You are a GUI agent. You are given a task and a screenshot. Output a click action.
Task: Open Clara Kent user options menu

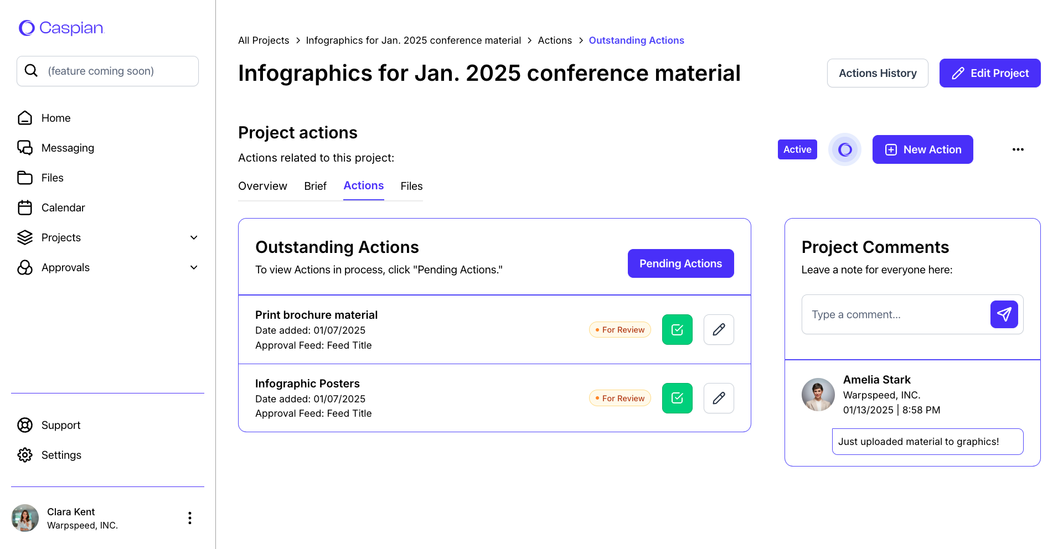point(190,518)
